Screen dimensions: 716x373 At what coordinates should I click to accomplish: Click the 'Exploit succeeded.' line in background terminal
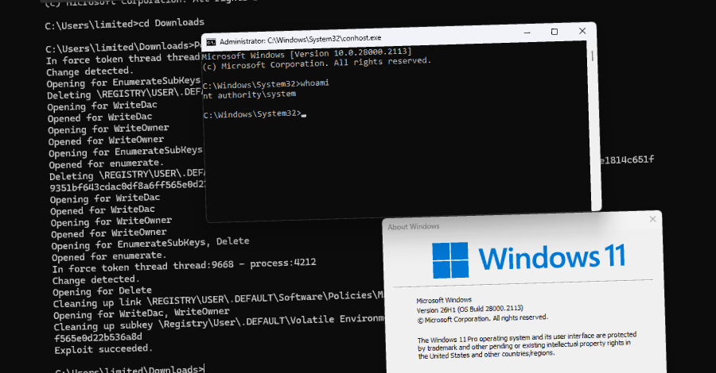tap(103, 349)
